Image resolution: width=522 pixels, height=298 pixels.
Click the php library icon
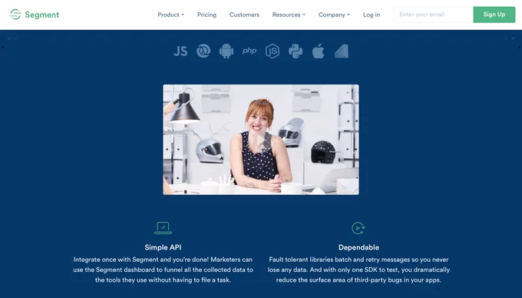(x=249, y=51)
